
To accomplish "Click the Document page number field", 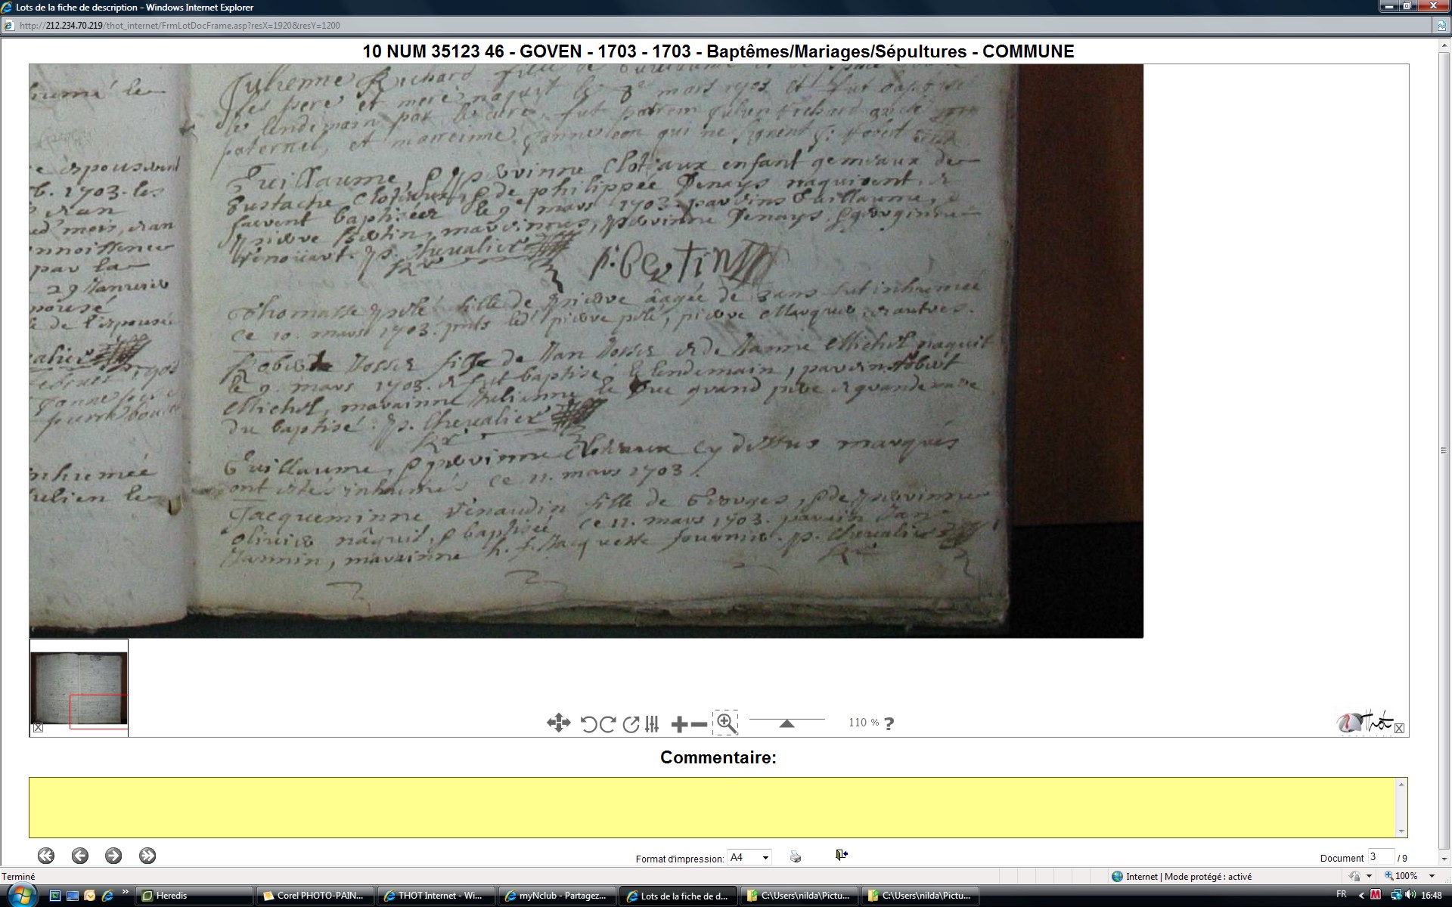I will (x=1379, y=857).
